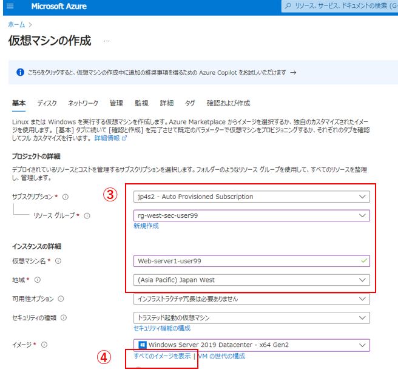Screen dimensions: 398x381
Task: Click the プロジェクトの詳細 heading
Action: tap(36, 157)
